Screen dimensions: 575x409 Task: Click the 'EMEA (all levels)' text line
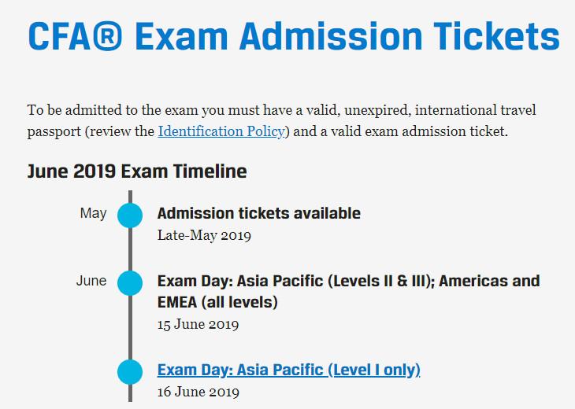[x=217, y=303]
